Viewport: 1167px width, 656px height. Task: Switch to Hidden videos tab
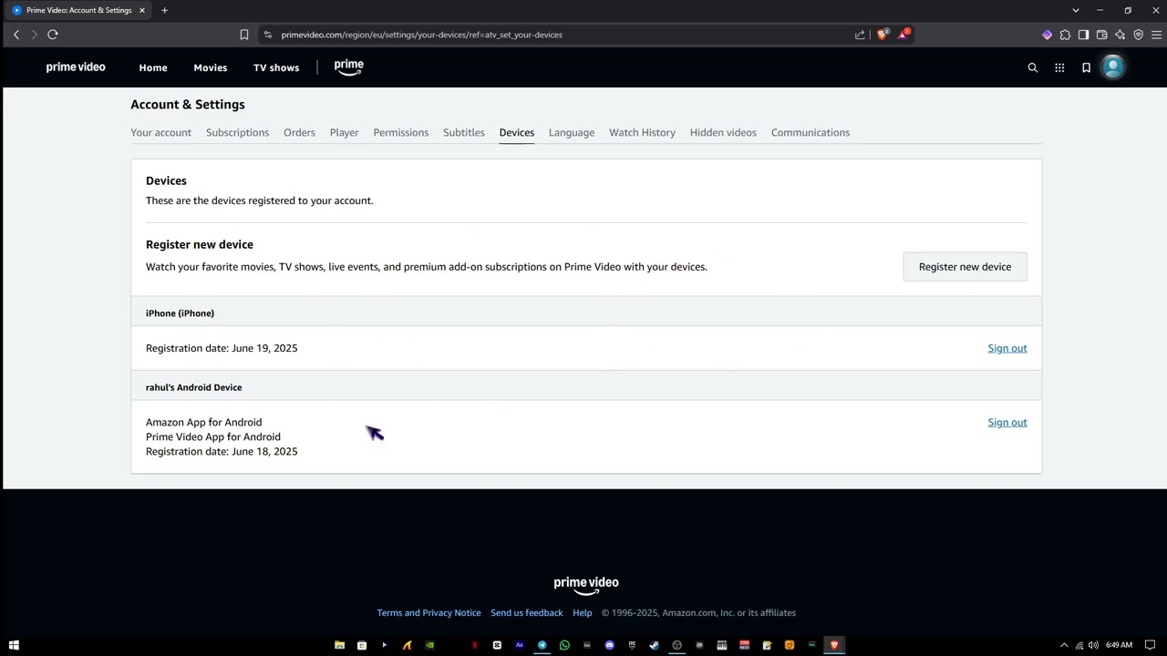pyautogui.click(x=723, y=132)
